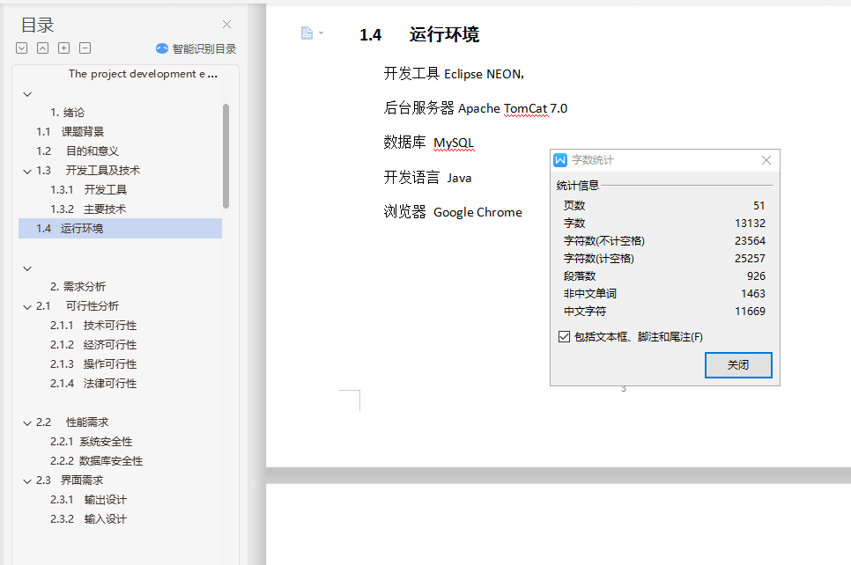Toggle 包括文本框、脚注和尾注 checkbox
The width and height of the screenshot is (851, 565).
pyautogui.click(x=564, y=337)
